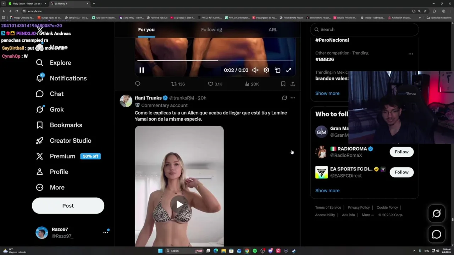Open Razo97 profile avatar
This screenshot has height=255, width=454.
click(42, 233)
